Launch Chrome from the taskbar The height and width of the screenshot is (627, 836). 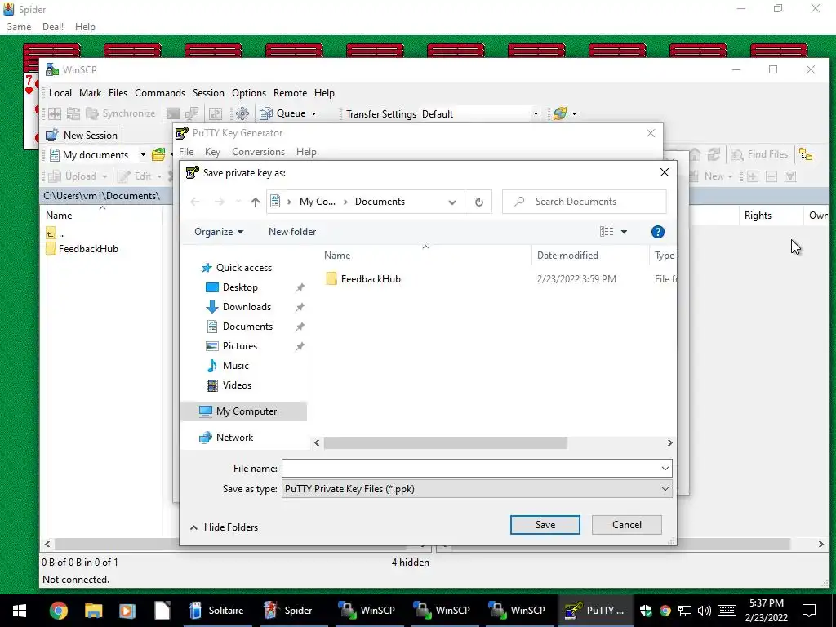[59, 611]
